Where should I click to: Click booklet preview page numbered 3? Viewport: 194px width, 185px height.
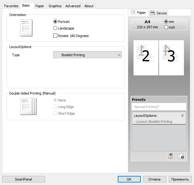point(171,57)
